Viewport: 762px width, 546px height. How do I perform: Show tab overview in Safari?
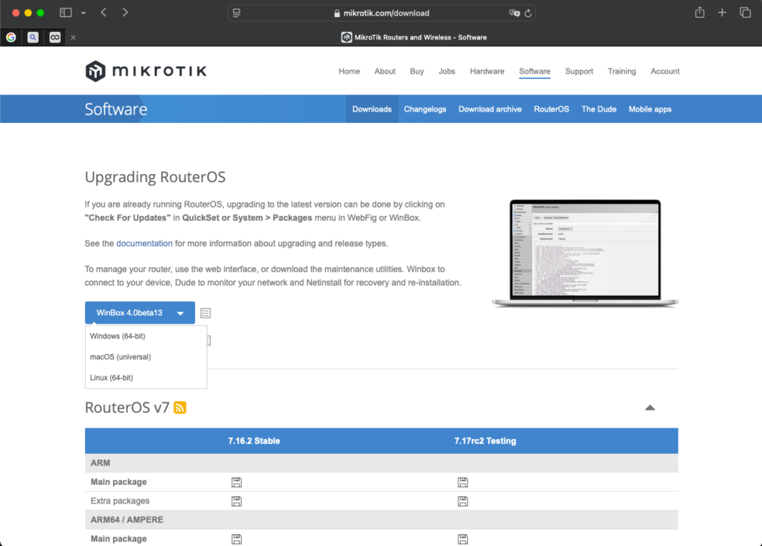coord(745,13)
